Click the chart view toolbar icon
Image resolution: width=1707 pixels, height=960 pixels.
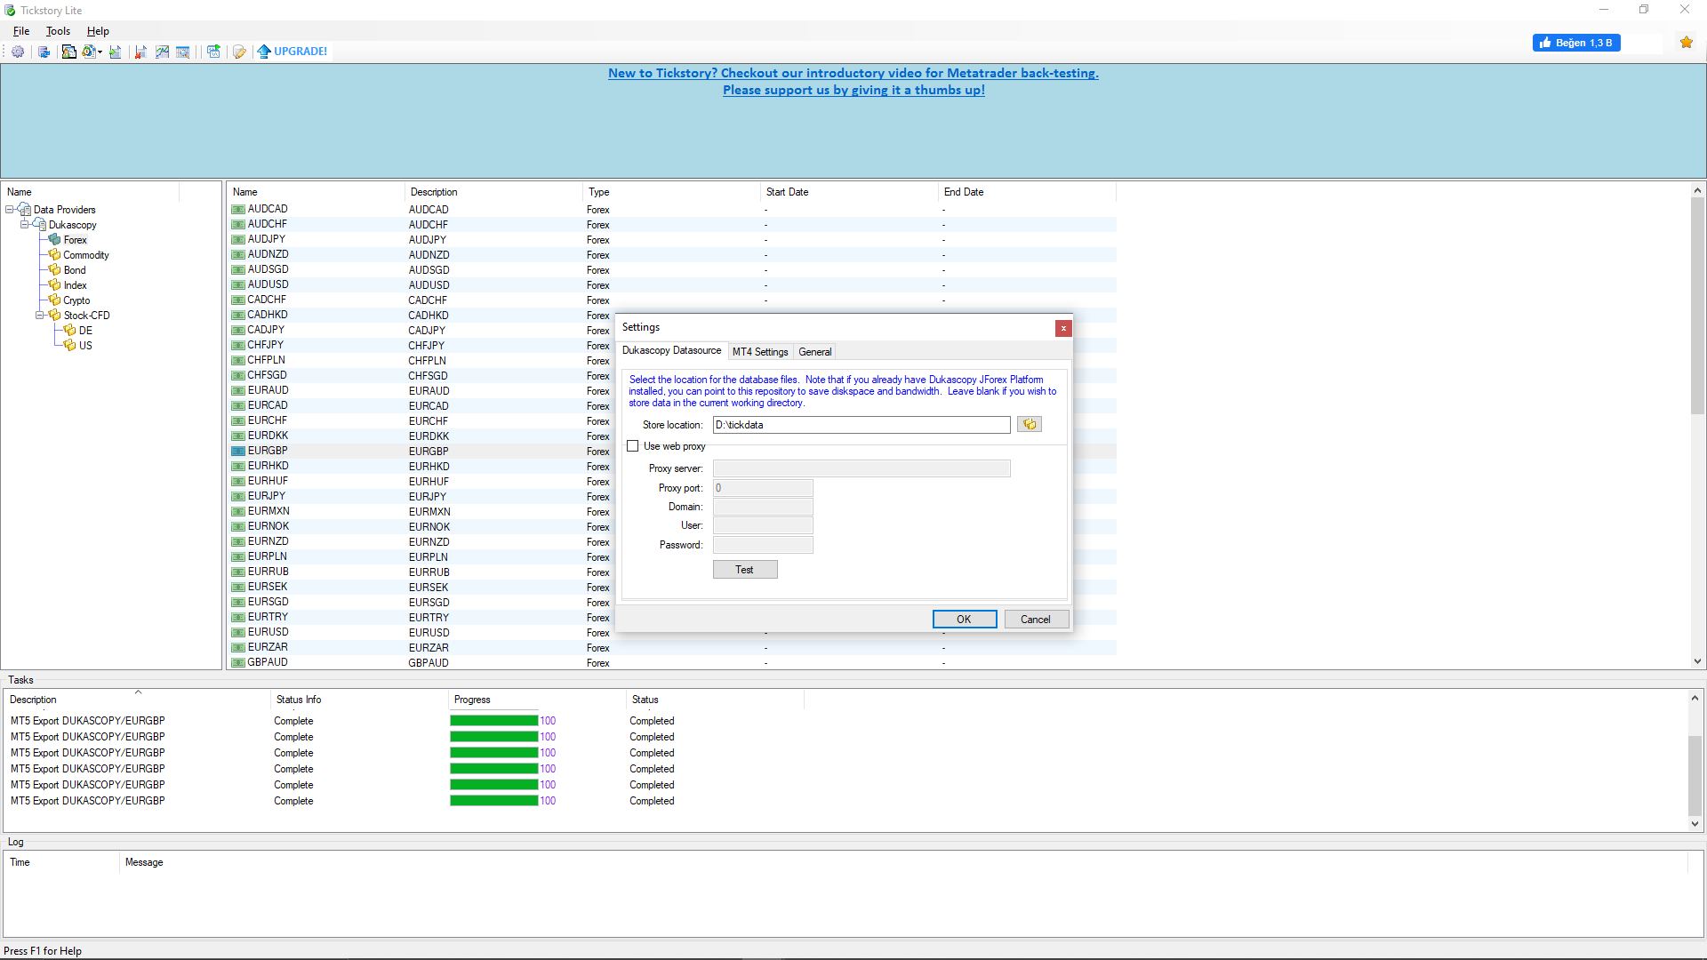162,52
